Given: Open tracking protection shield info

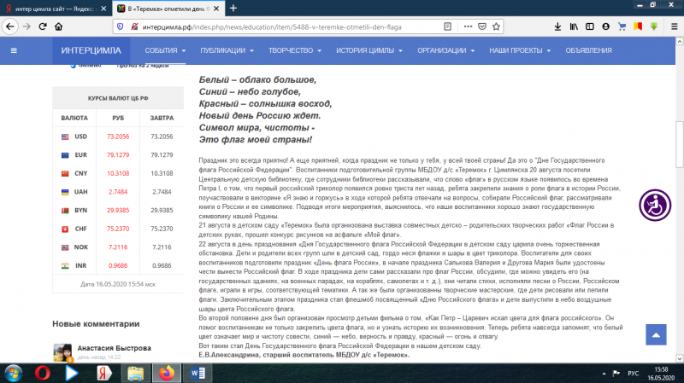Looking at the screenshot, I should coord(121,27).
